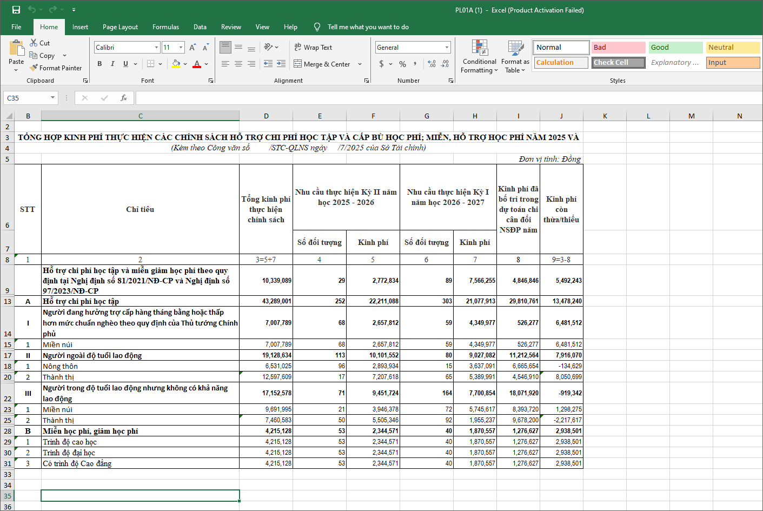Viewport: 763px width, 511px height.
Task: Switch to the Formulas tab
Action: point(165,27)
